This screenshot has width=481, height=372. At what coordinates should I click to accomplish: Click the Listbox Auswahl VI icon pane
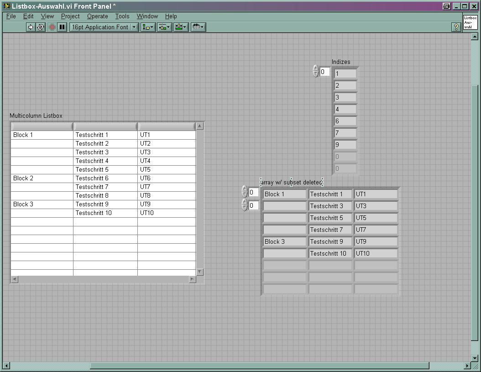[470, 22]
